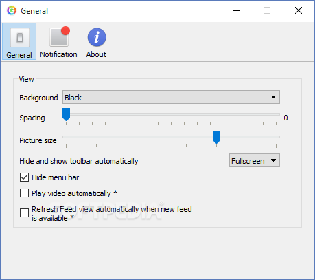Viewport: 315px width, 280px height.
Task: Enable Play video automatically checkbox
Action: tap(24, 193)
